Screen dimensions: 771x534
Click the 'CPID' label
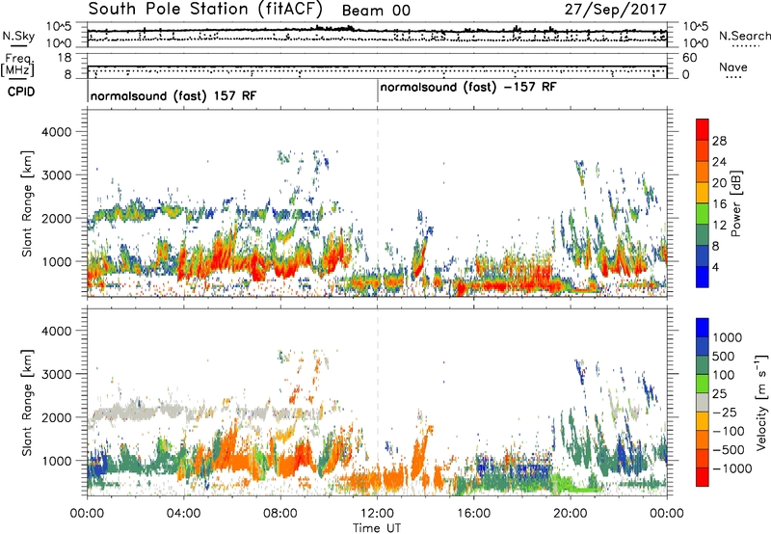click(x=21, y=92)
